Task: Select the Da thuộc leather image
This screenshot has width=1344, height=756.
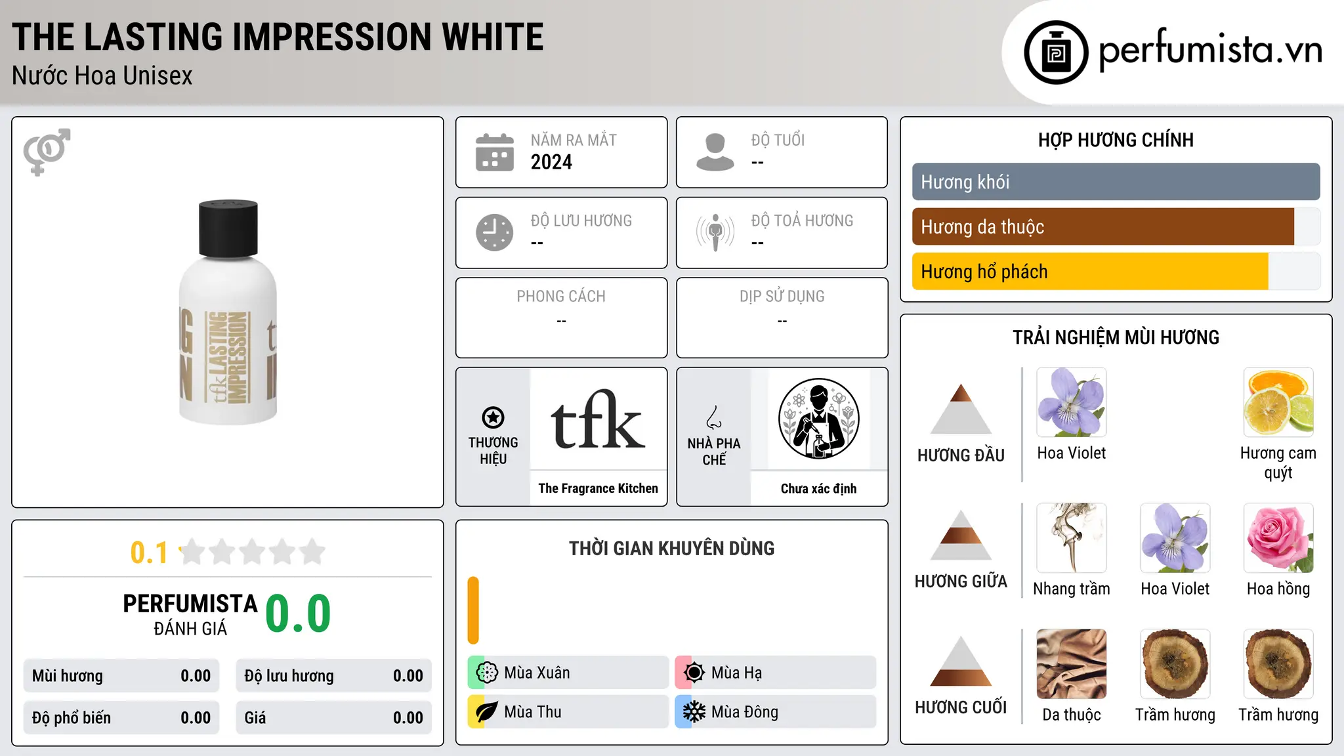Action: tap(1072, 664)
